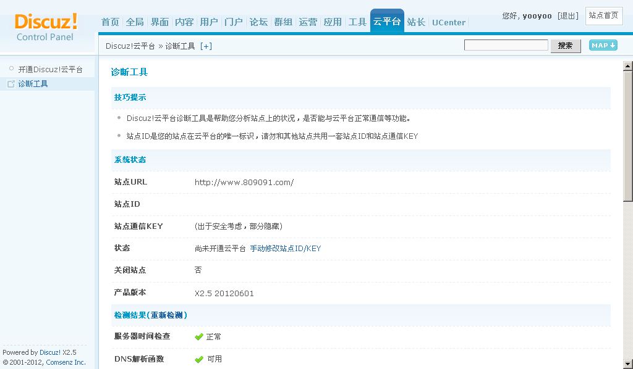This screenshot has height=369, width=633.
Task: Click the 正常 result for 服务器时间检查
Action: click(x=213, y=337)
